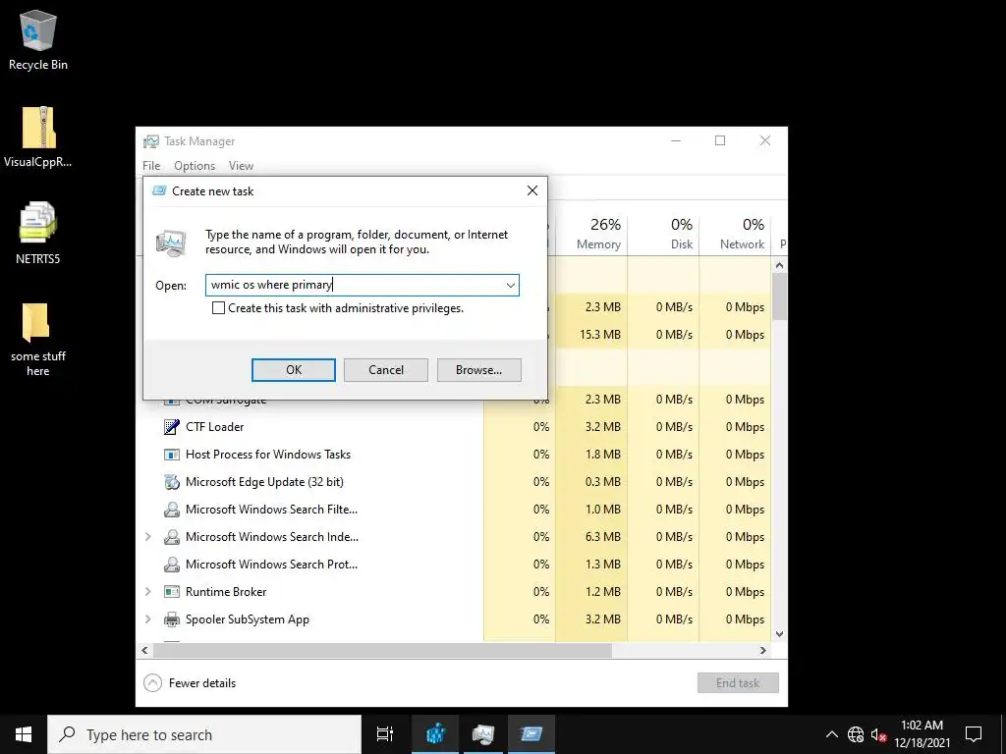
Task: Enable administrative privileges checkbox
Action: coord(218,308)
